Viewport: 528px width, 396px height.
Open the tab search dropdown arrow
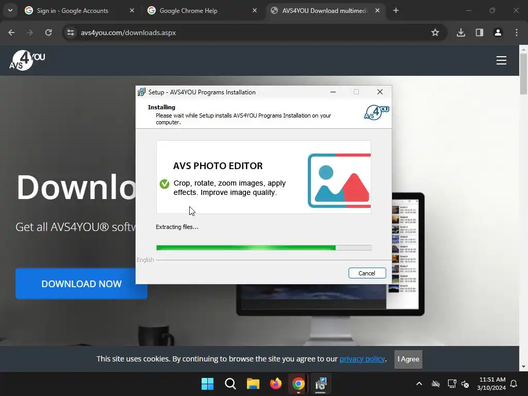(10, 10)
